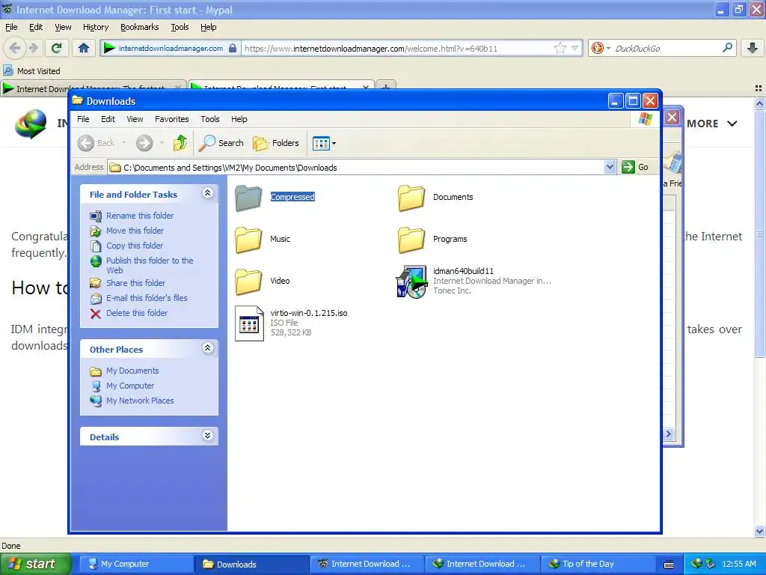Switch to the Downloads taskbar button
The height and width of the screenshot is (575, 766).
[251, 565]
